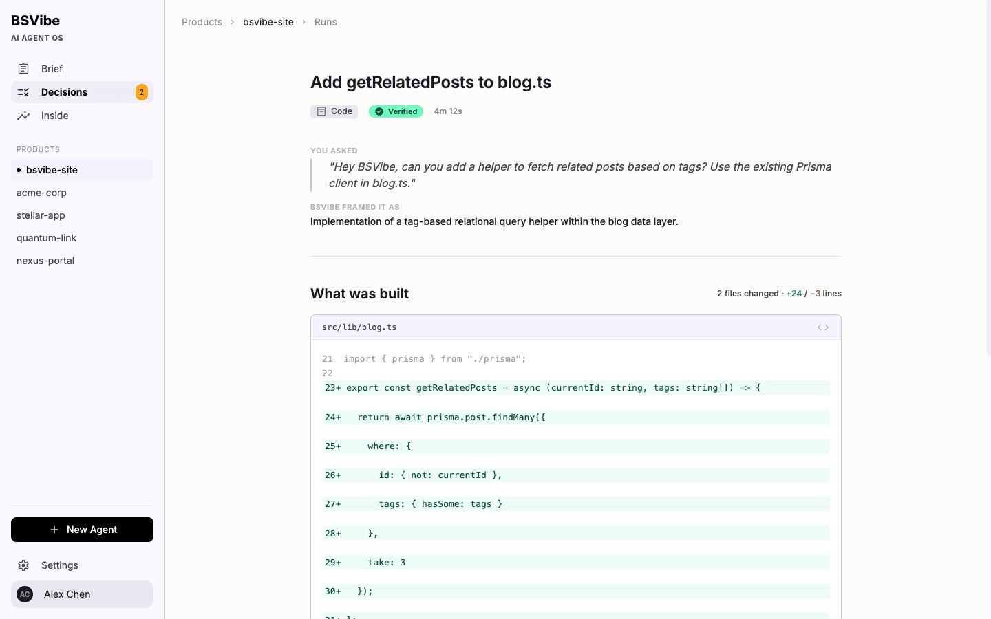The image size is (991, 619).
Task: Click added line 29 'take: 3'
Action: click(x=576, y=563)
